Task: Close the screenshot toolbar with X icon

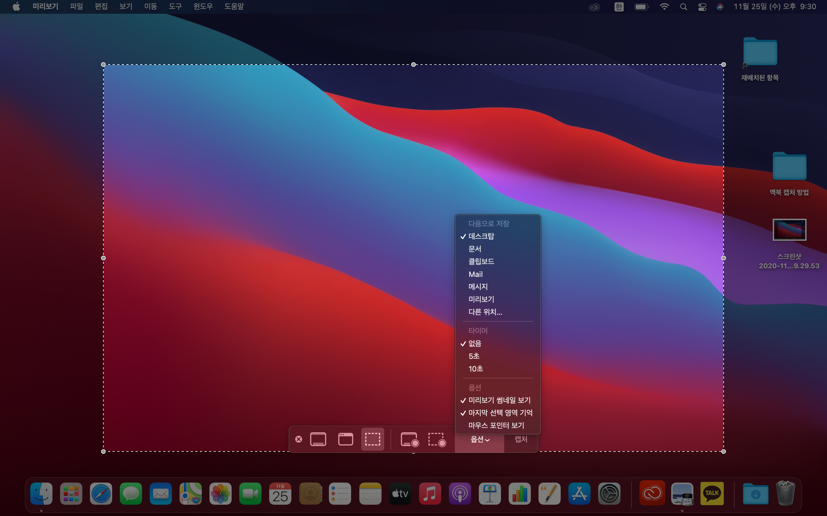Action: (298, 439)
